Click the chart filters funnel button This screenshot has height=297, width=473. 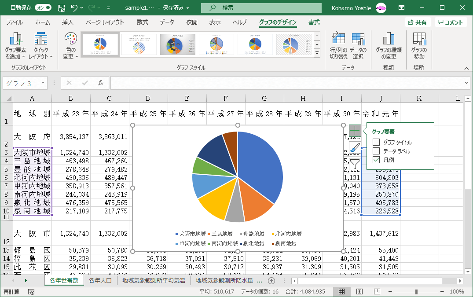(355, 164)
